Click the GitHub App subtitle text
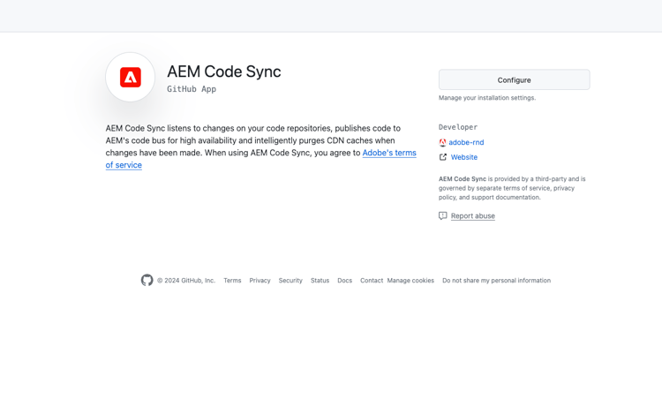 [192, 89]
